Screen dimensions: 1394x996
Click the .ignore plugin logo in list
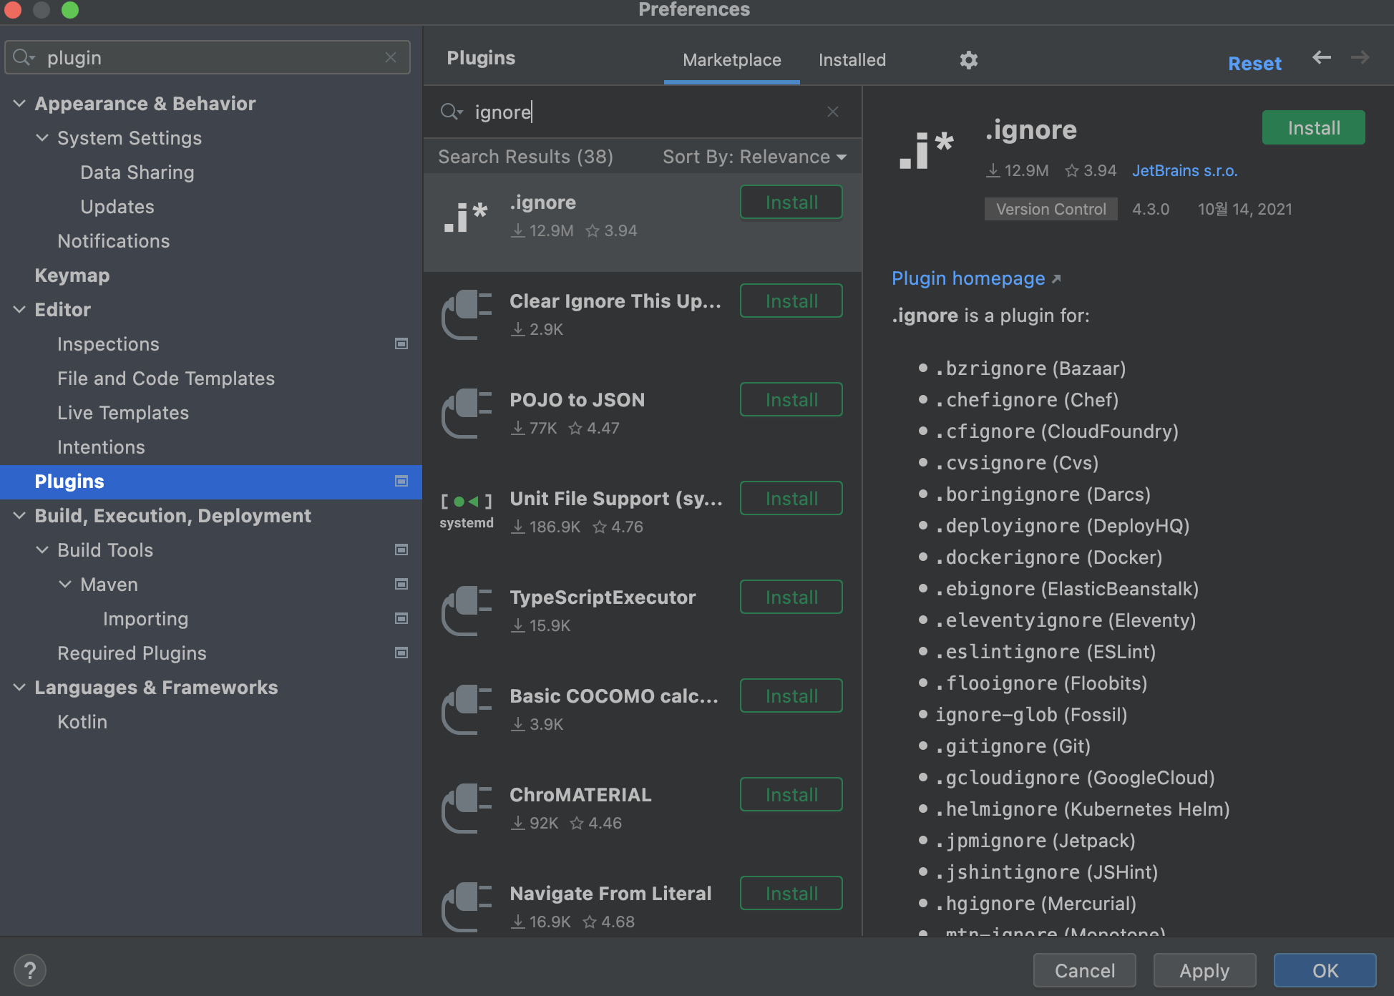point(466,218)
